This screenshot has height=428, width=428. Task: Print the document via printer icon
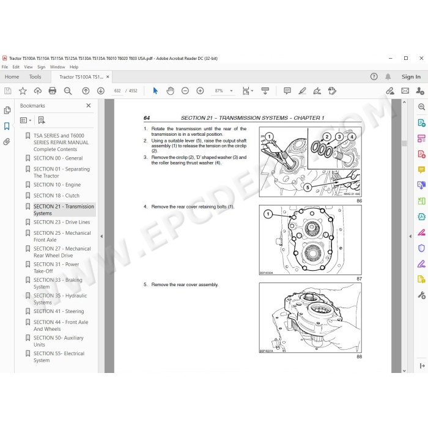coord(53,91)
